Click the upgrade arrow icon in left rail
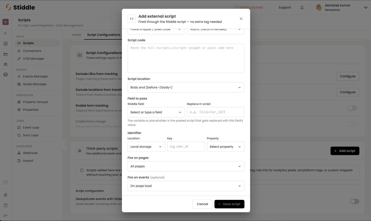Image resolution: width=371 pixels, height=221 pixels. point(6,182)
